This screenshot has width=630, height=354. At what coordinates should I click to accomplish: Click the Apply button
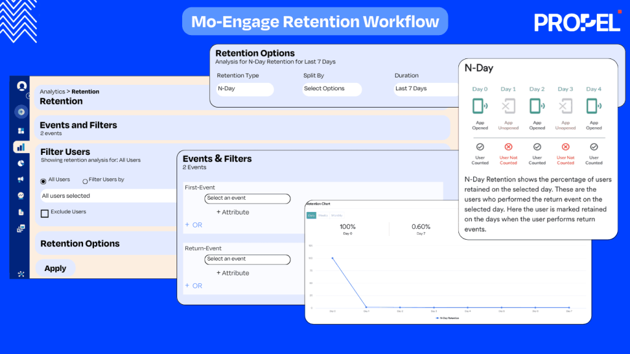(55, 268)
